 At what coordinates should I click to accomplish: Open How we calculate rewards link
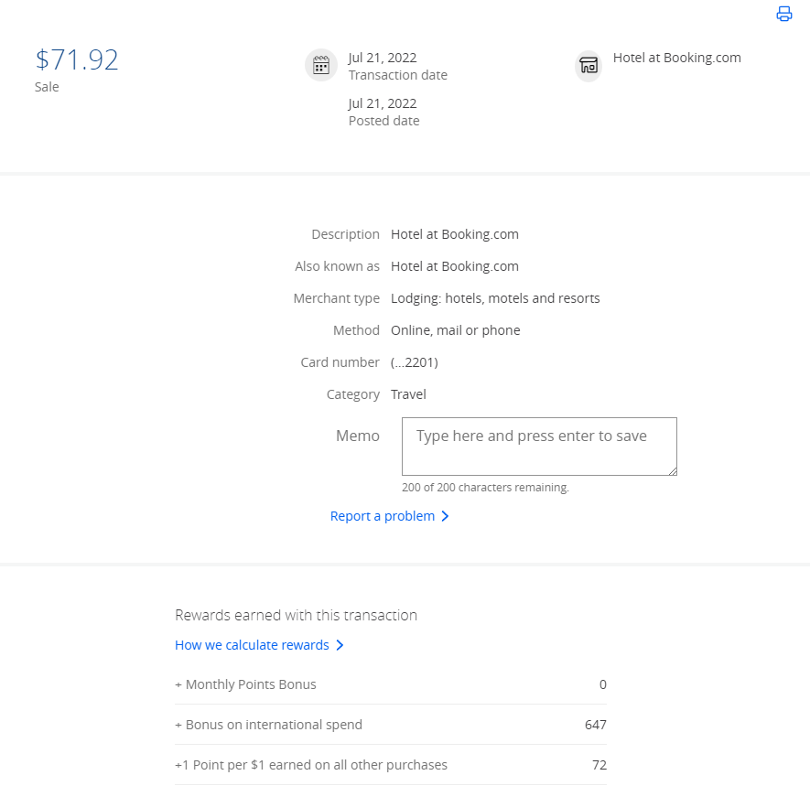click(x=252, y=645)
